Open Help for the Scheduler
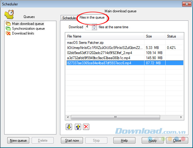 coord(124,140)
